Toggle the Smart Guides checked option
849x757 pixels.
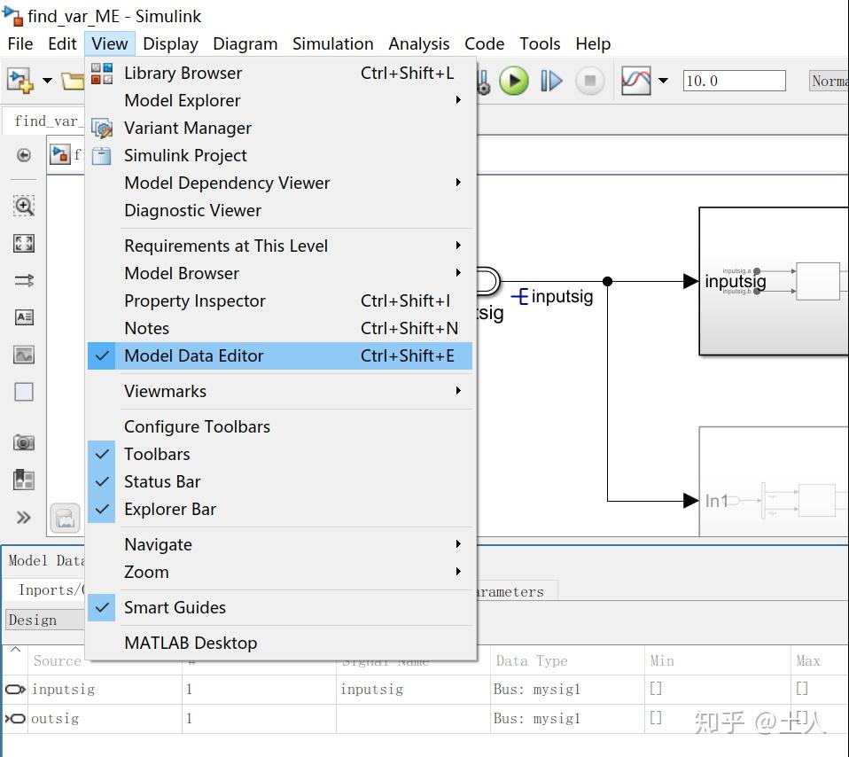click(x=280, y=607)
